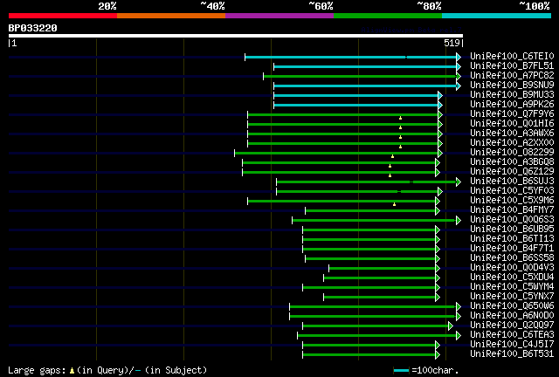Select the UniRef100_C5XDU4 label
Image resolution: width=559 pixels, height=377 pixels.
click(512, 278)
